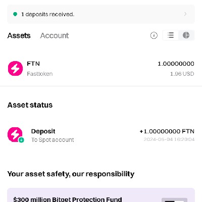Screen dimensions: 202x202
Task: Open the Deposit To Spot account entry
Action: pos(101,135)
